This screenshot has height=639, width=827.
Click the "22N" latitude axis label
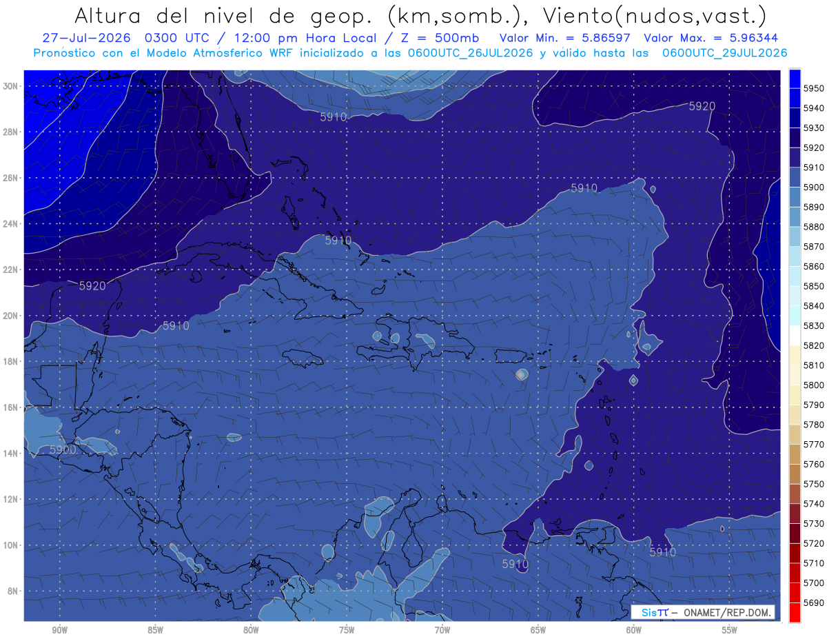11,270
